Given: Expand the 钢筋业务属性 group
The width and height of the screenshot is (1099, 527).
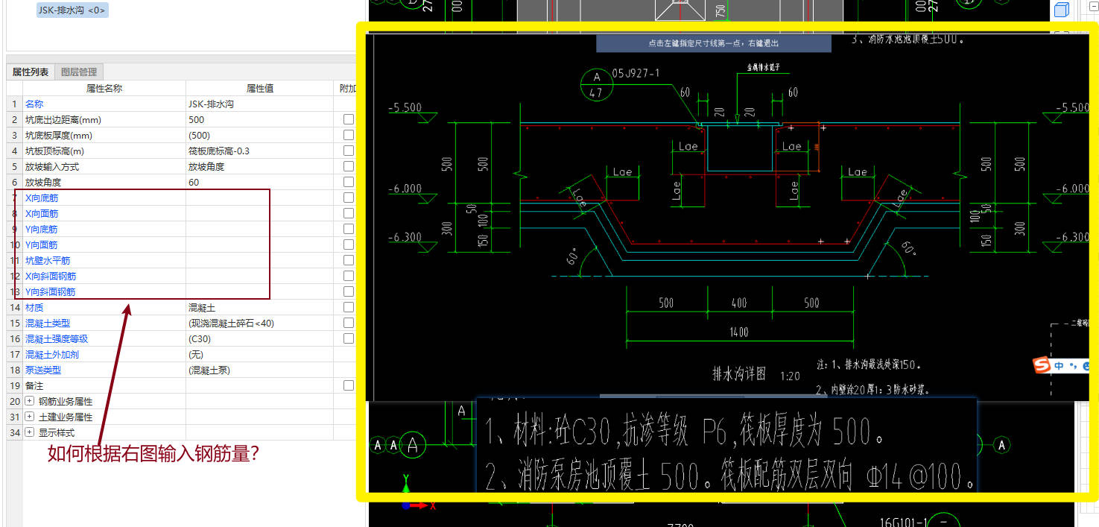Looking at the screenshot, I should point(30,401).
